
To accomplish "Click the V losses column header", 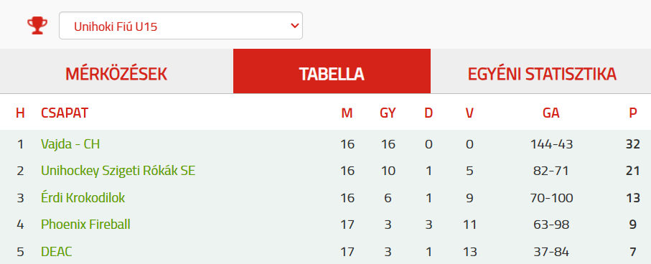I will click(x=469, y=113).
